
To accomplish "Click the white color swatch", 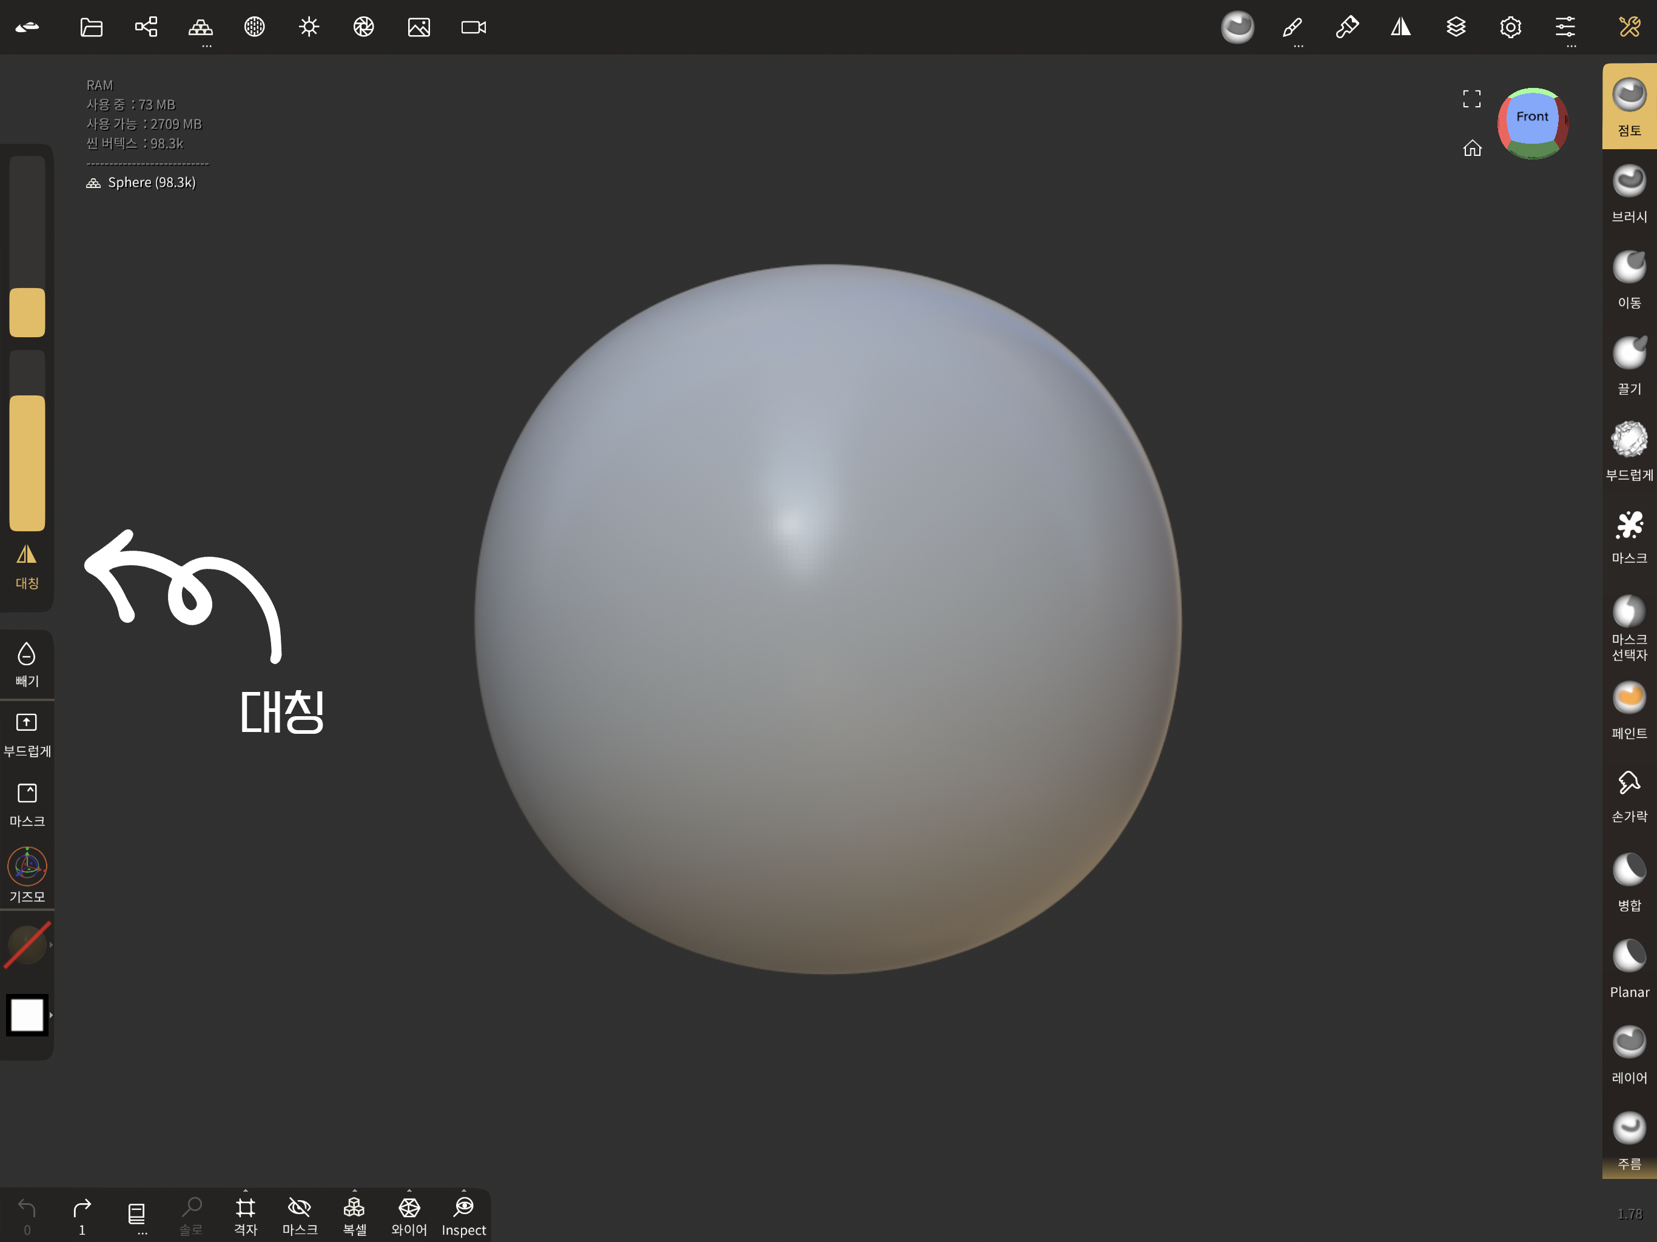I will (27, 1015).
